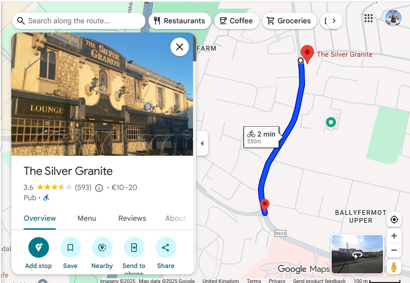410x283 pixels.
Task: Click the Street View pegman icon
Action: [394, 267]
